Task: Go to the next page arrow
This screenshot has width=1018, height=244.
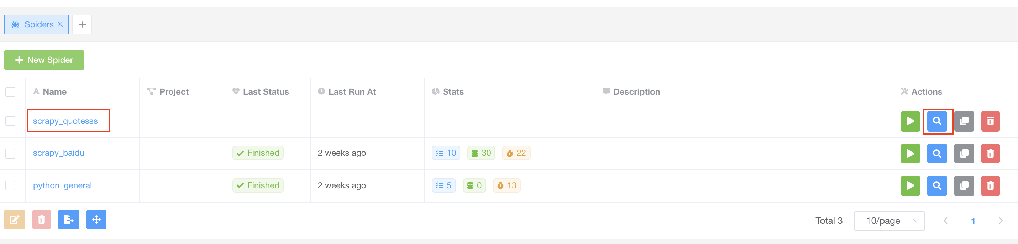Action: pyautogui.click(x=1000, y=220)
